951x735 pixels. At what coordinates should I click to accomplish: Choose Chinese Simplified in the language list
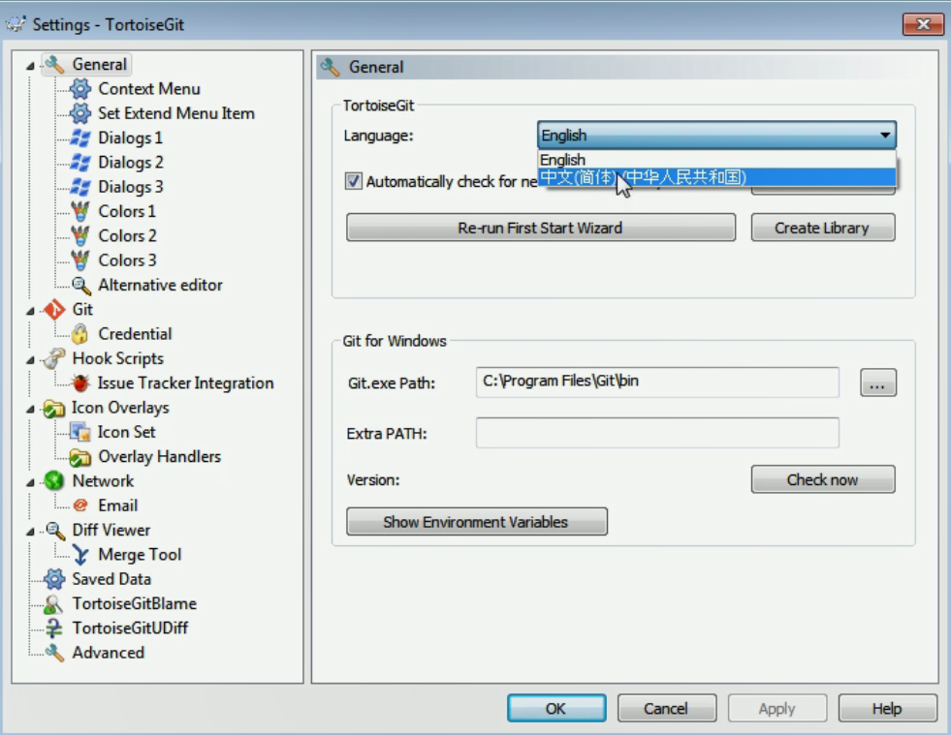click(x=716, y=177)
